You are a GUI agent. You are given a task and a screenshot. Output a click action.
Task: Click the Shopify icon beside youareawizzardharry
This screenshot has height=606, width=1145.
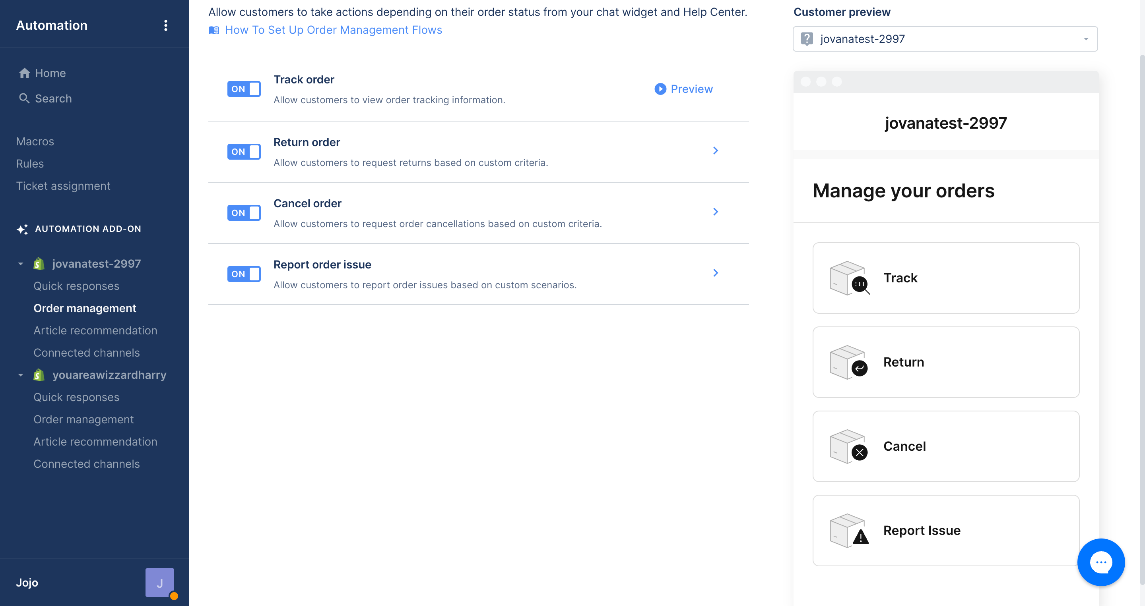(x=39, y=375)
